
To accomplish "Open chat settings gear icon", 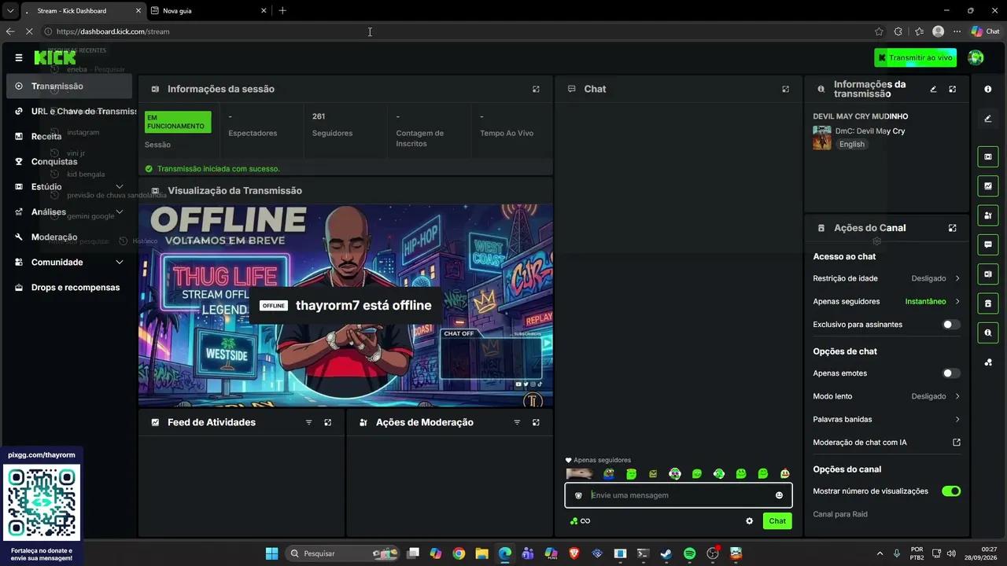I will click(x=749, y=520).
